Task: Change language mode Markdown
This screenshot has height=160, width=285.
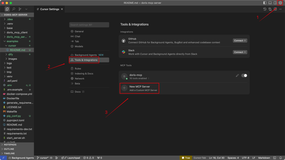Action: click(264, 158)
